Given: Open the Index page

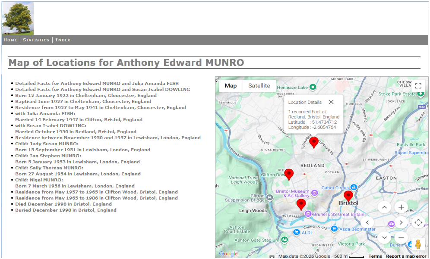Looking at the screenshot, I should click(x=63, y=40).
